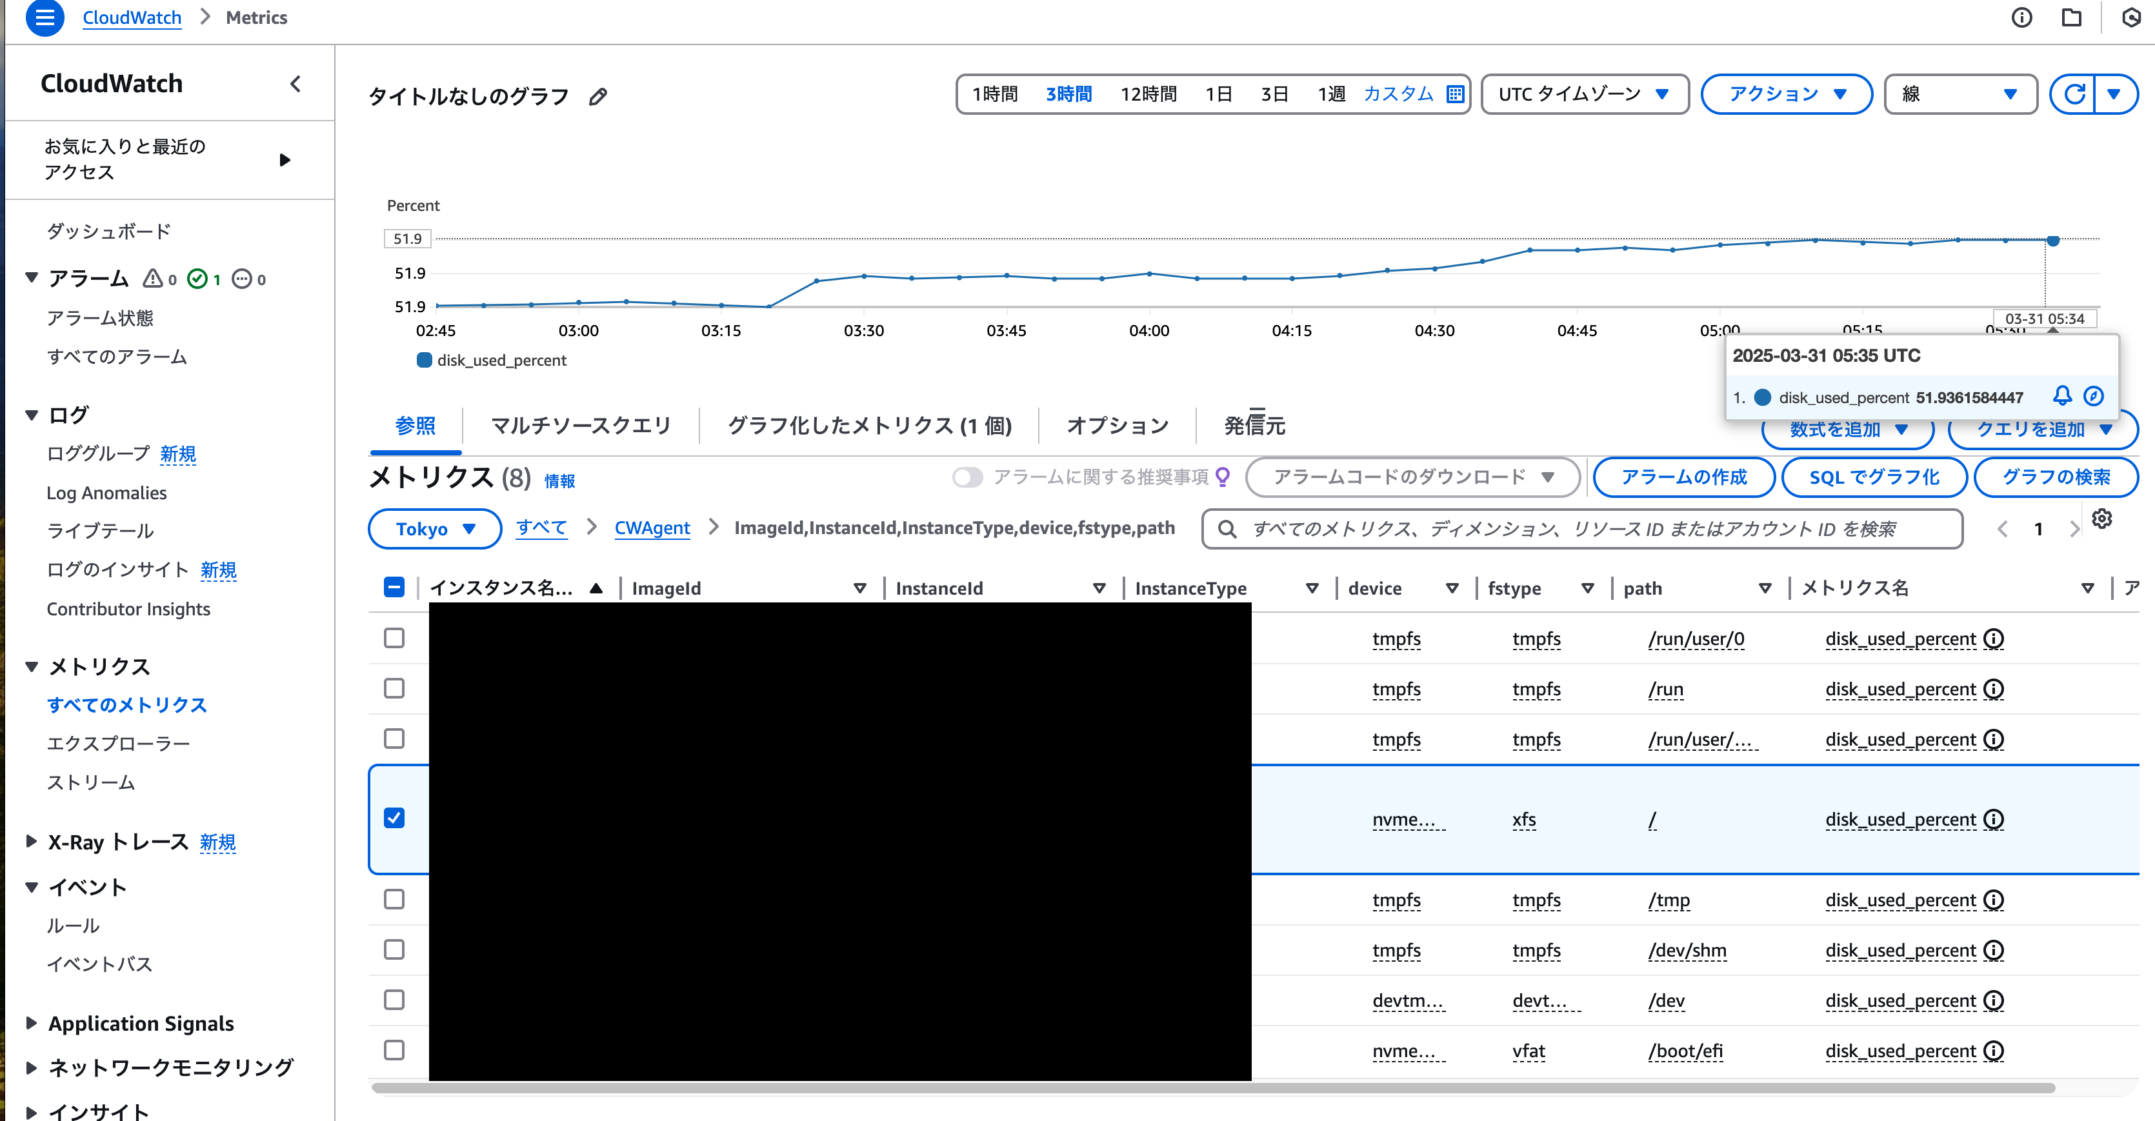Check the /boot/efi vfat metric row
Image resolution: width=2155 pixels, height=1121 pixels.
click(x=394, y=1050)
